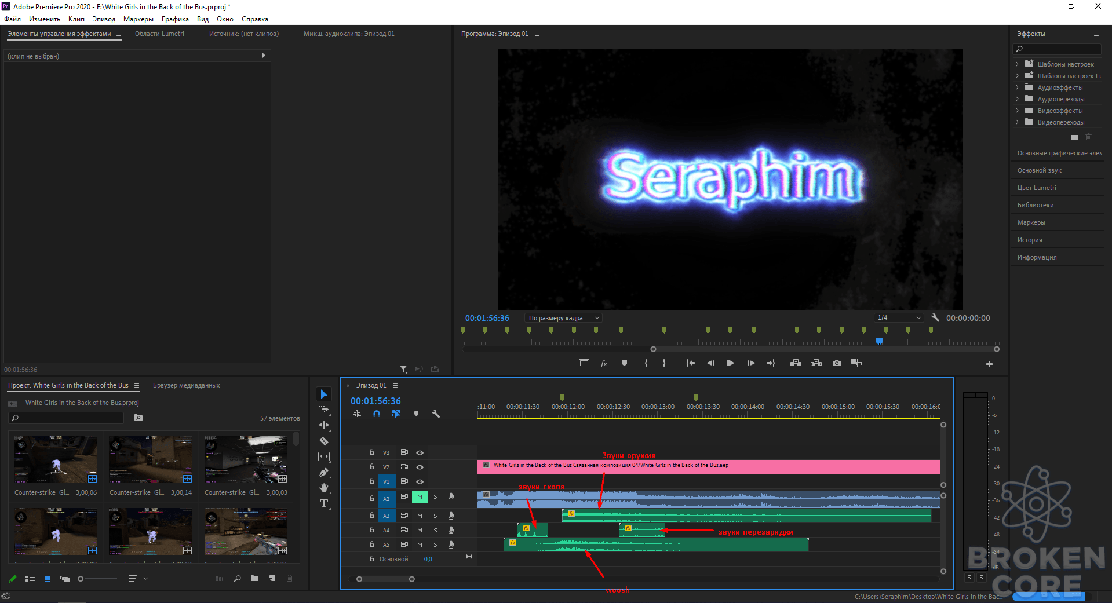
Task: Select the Hand tool
Action: pos(324,488)
